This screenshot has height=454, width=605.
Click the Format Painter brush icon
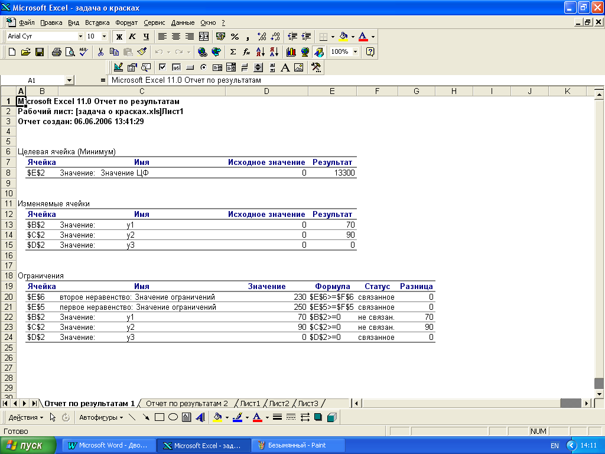coord(142,52)
